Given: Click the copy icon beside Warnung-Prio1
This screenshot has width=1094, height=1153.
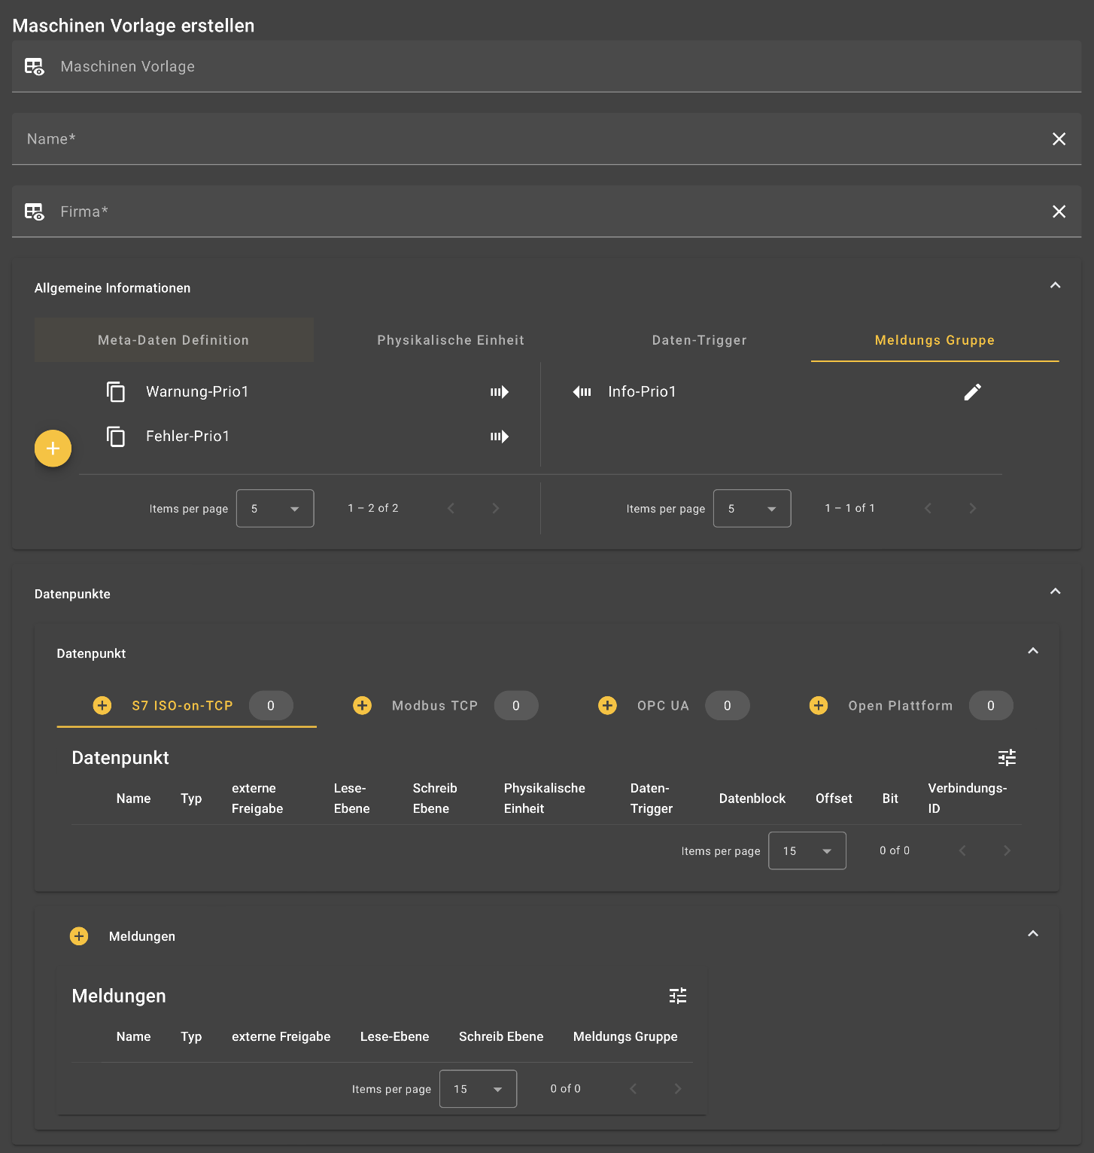Looking at the screenshot, I should pyautogui.click(x=116, y=391).
